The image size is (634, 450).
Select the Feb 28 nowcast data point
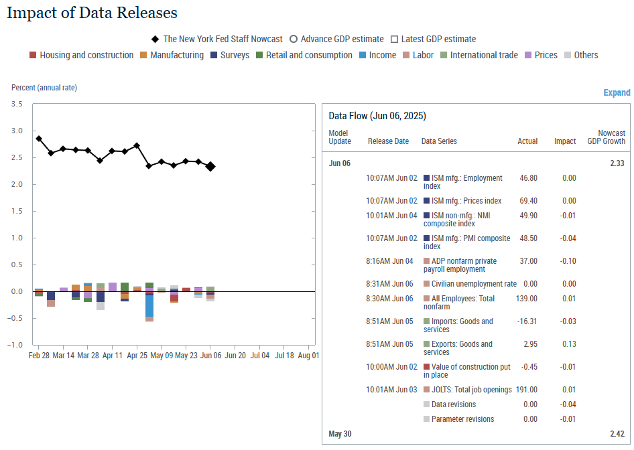click(39, 139)
